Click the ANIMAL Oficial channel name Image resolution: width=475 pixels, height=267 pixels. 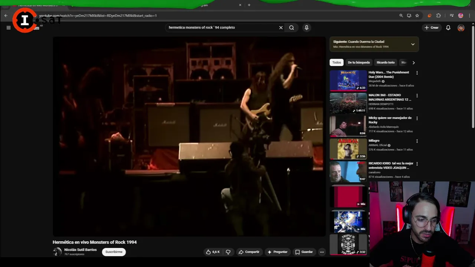point(377,145)
